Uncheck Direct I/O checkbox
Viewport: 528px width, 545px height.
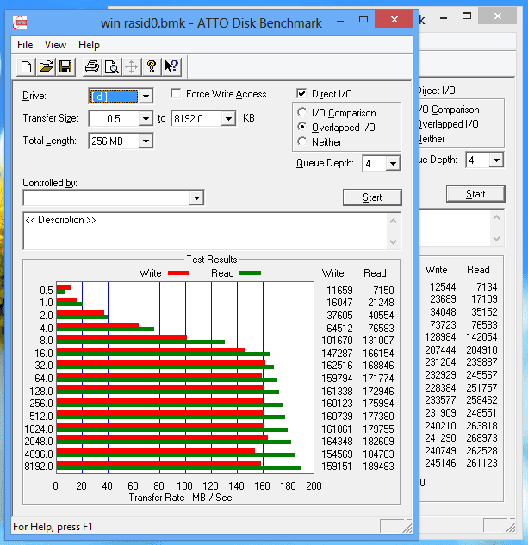click(x=301, y=93)
